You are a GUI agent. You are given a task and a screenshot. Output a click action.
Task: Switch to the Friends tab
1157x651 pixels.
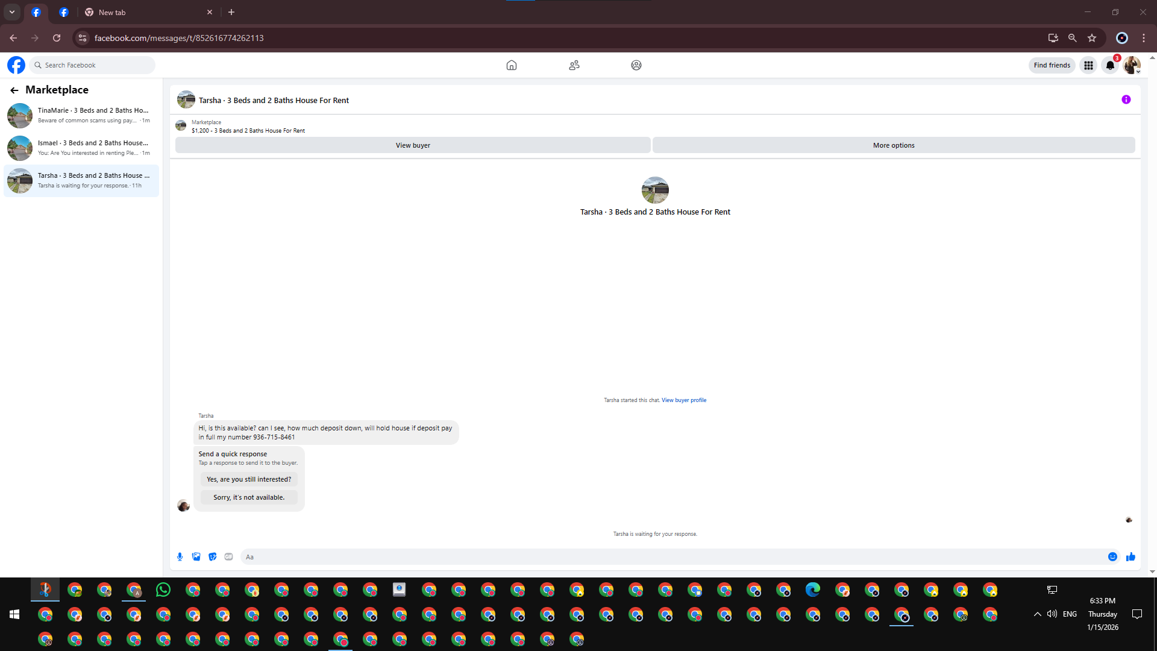pyautogui.click(x=574, y=65)
